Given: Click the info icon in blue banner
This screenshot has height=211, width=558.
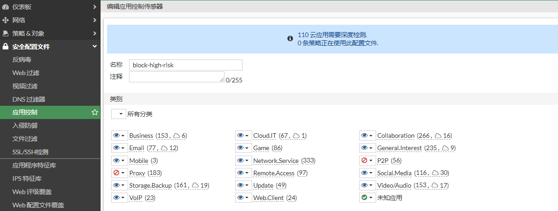Looking at the screenshot, I should coord(290,39).
